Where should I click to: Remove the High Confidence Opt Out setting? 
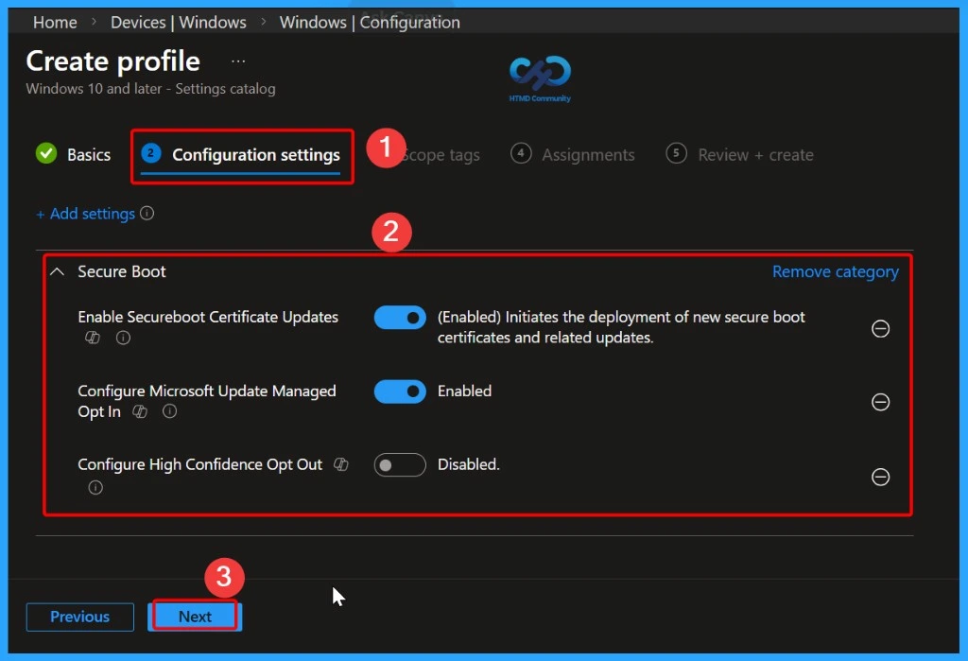(880, 477)
